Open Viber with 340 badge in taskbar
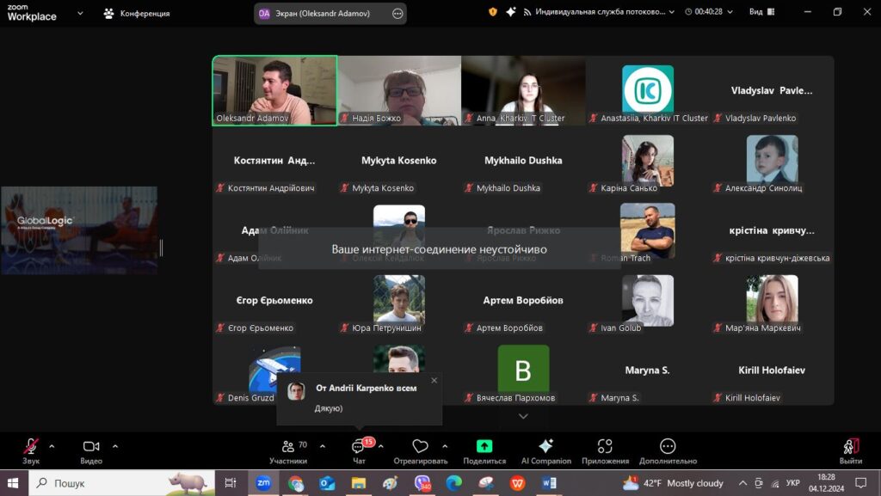 (x=422, y=482)
